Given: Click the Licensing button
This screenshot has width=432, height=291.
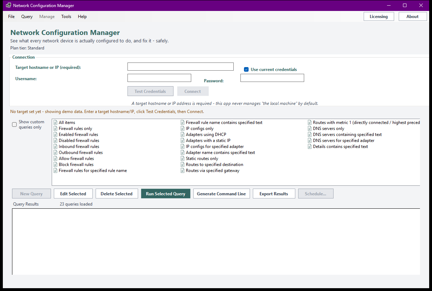Looking at the screenshot, I should point(379,17).
